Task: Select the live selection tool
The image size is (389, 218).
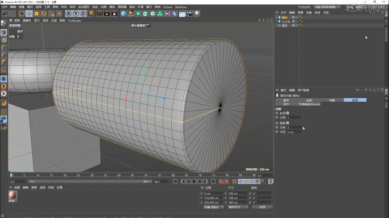Action: pyautogui.click(x=22, y=14)
